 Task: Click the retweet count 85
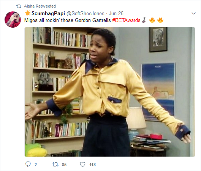(x=64, y=165)
